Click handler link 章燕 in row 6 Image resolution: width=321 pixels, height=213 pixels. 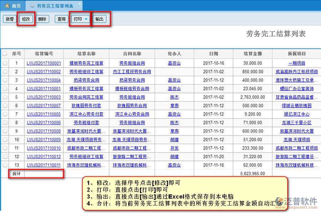pyautogui.click(x=174, y=106)
